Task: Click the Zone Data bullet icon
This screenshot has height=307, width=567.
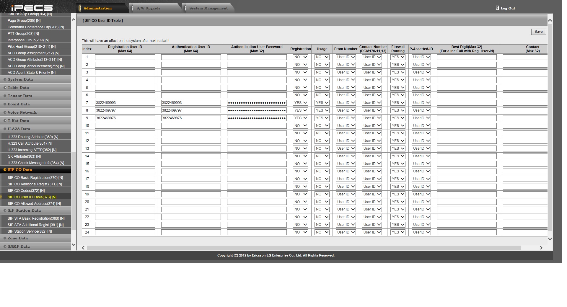Action: (5, 238)
